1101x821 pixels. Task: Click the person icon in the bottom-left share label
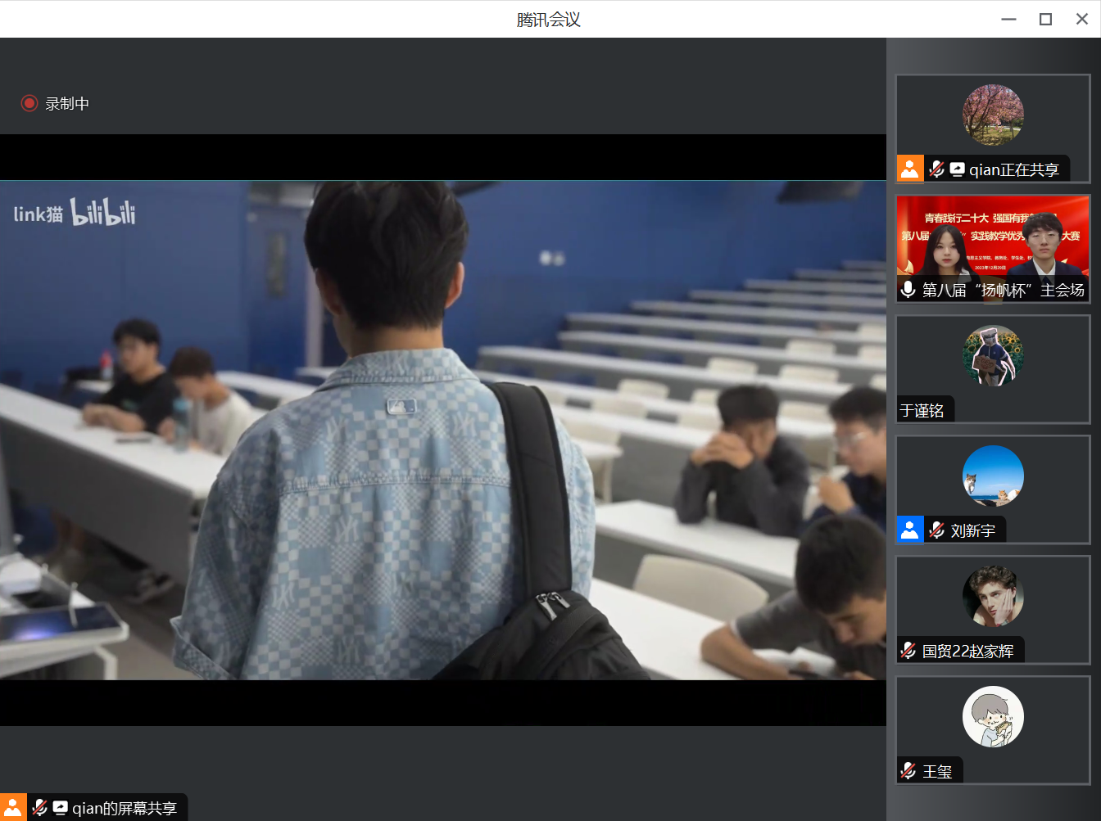point(14,807)
